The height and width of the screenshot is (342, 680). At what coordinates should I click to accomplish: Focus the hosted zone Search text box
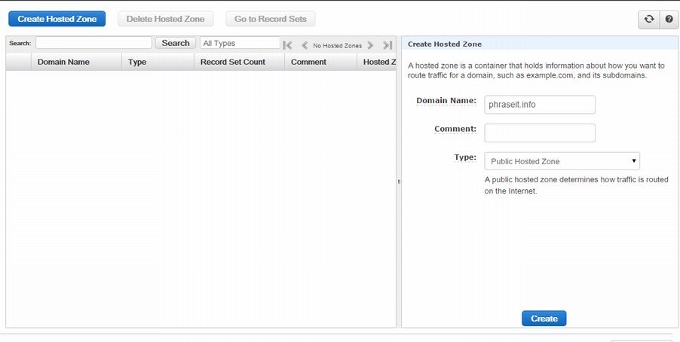click(x=93, y=44)
